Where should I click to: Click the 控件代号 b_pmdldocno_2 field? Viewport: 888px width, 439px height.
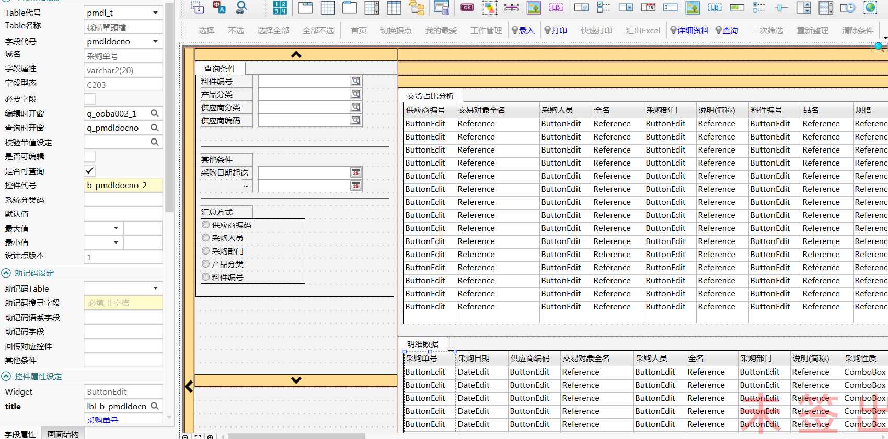[123, 185]
